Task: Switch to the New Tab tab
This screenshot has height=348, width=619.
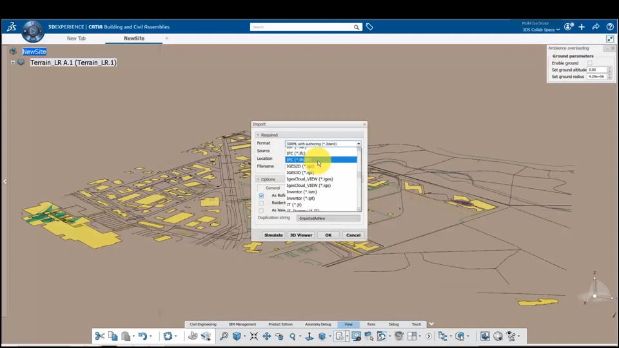Action: (76, 38)
